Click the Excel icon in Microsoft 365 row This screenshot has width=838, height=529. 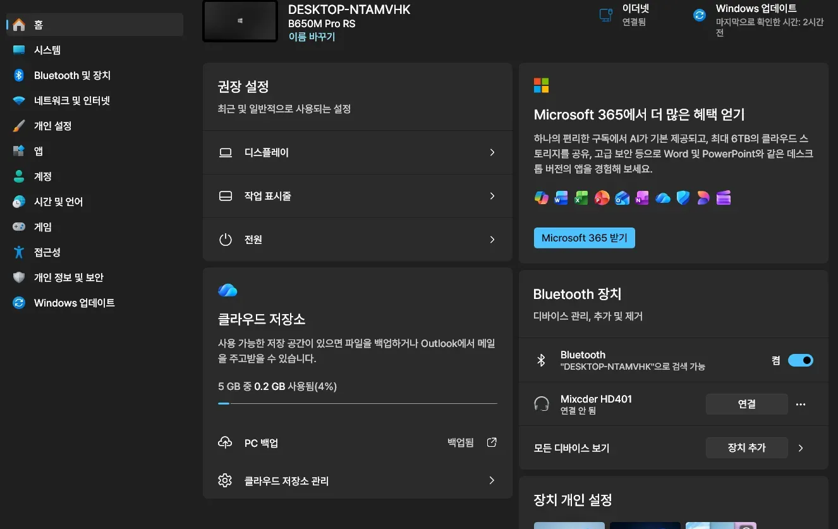tap(581, 198)
